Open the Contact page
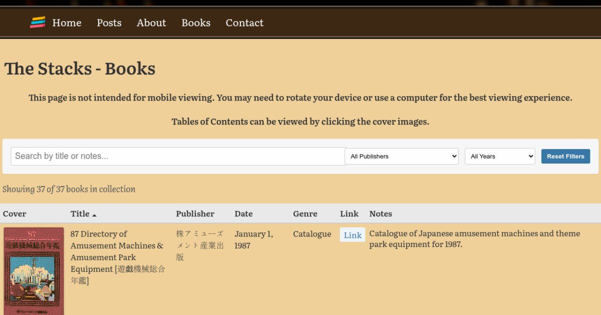 pyautogui.click(x=244, y=22)
